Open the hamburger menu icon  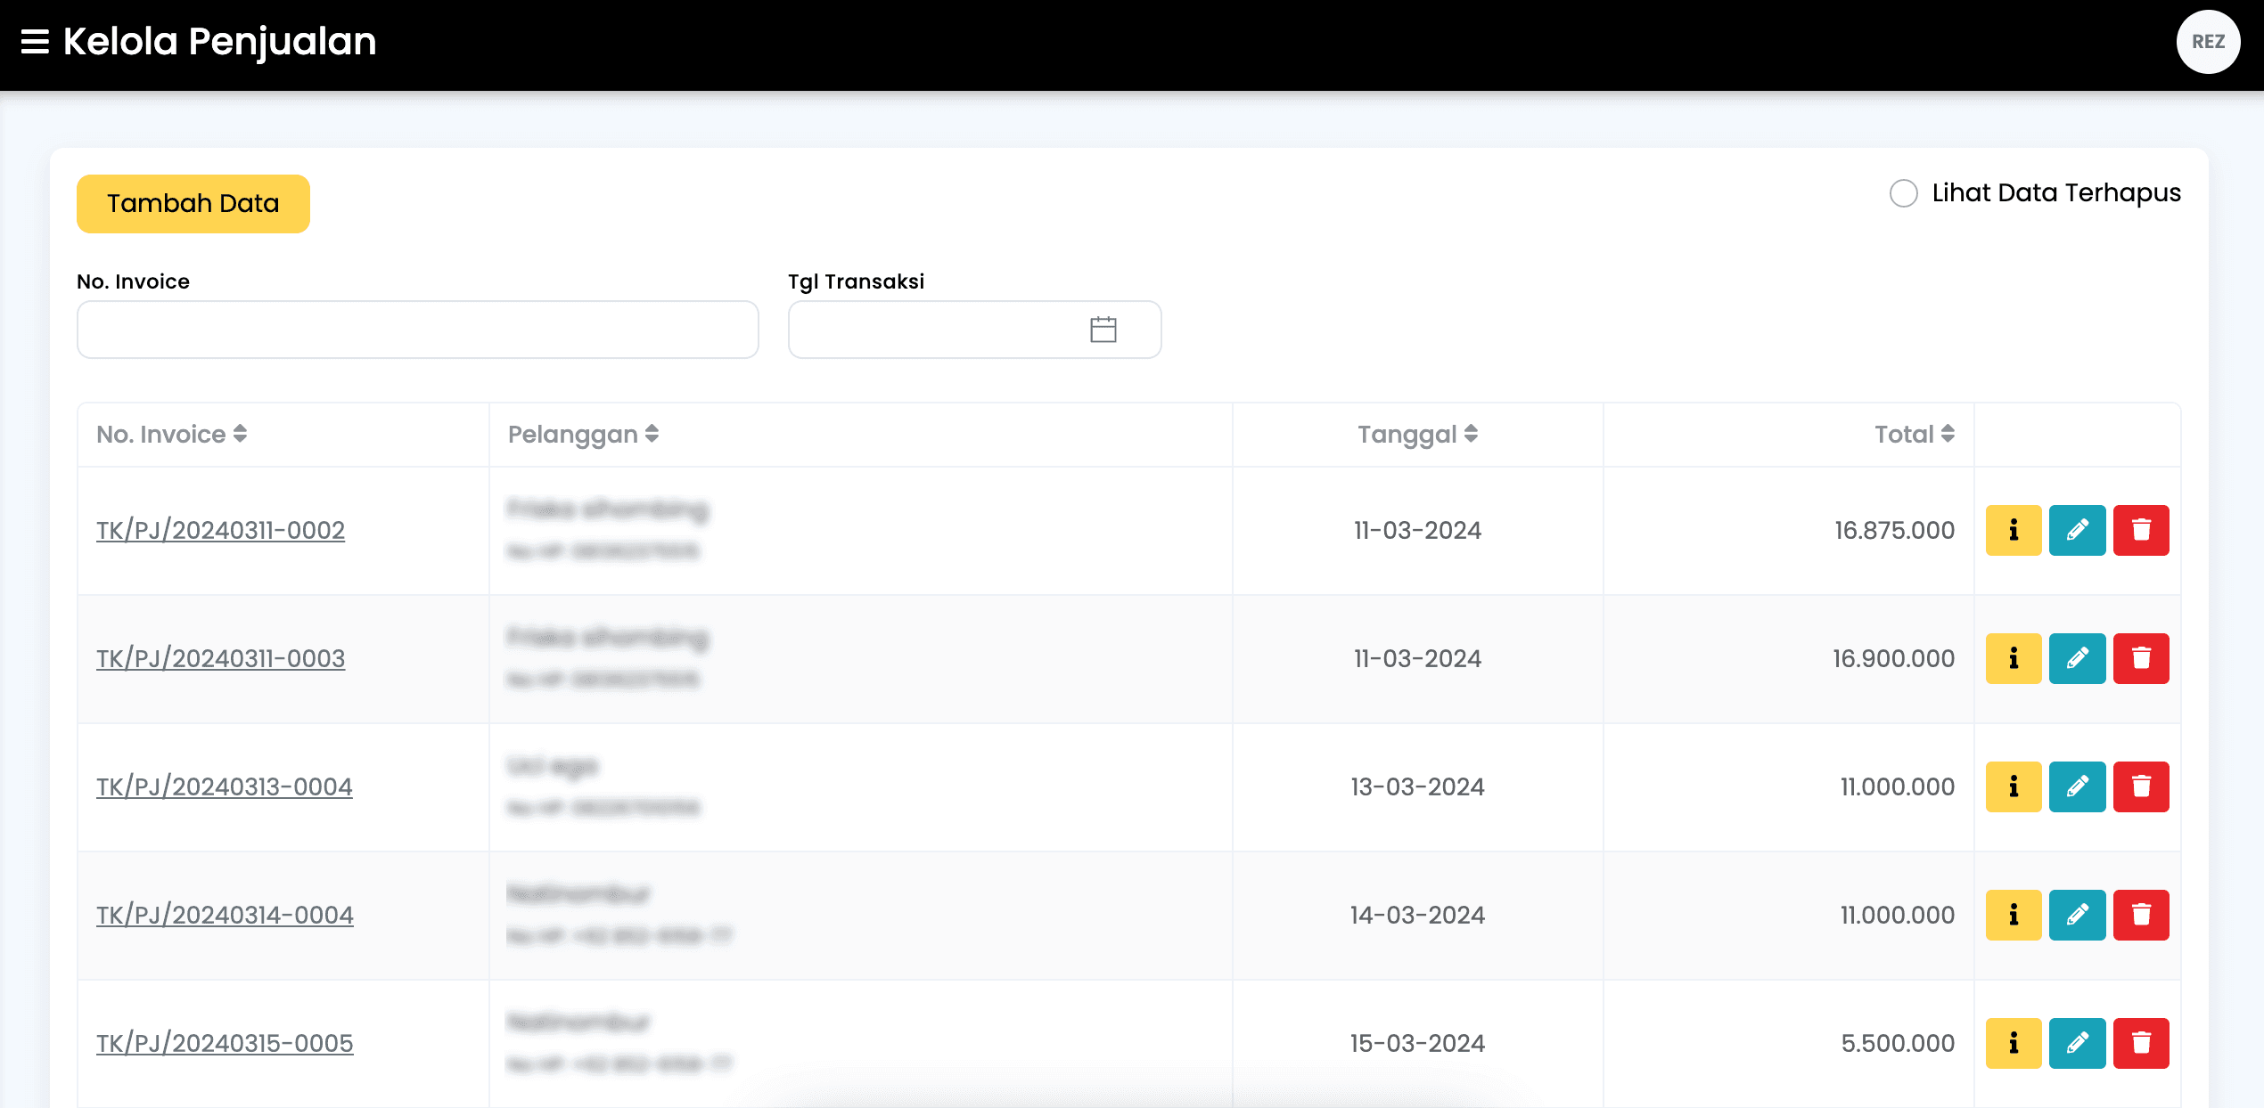click(35, 42)
